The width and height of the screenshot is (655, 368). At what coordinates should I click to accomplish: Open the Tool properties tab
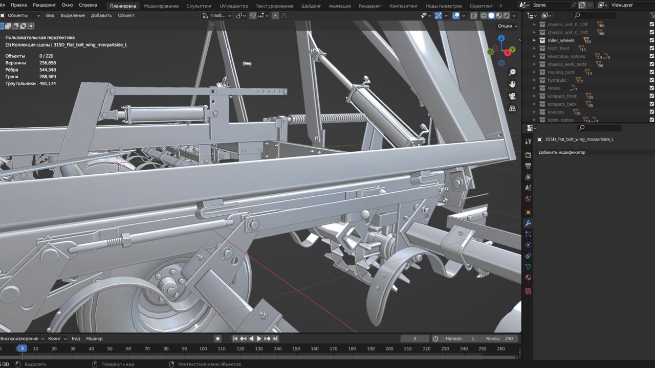coord(528,141)
